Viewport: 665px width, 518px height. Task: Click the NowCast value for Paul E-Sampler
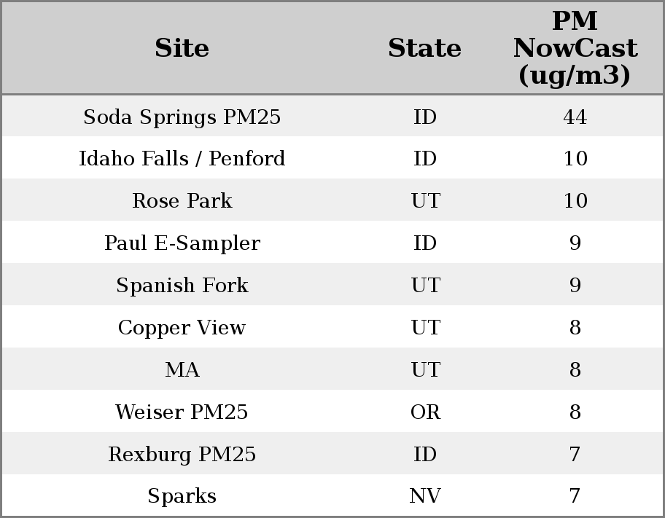click(x=575, y=243)
